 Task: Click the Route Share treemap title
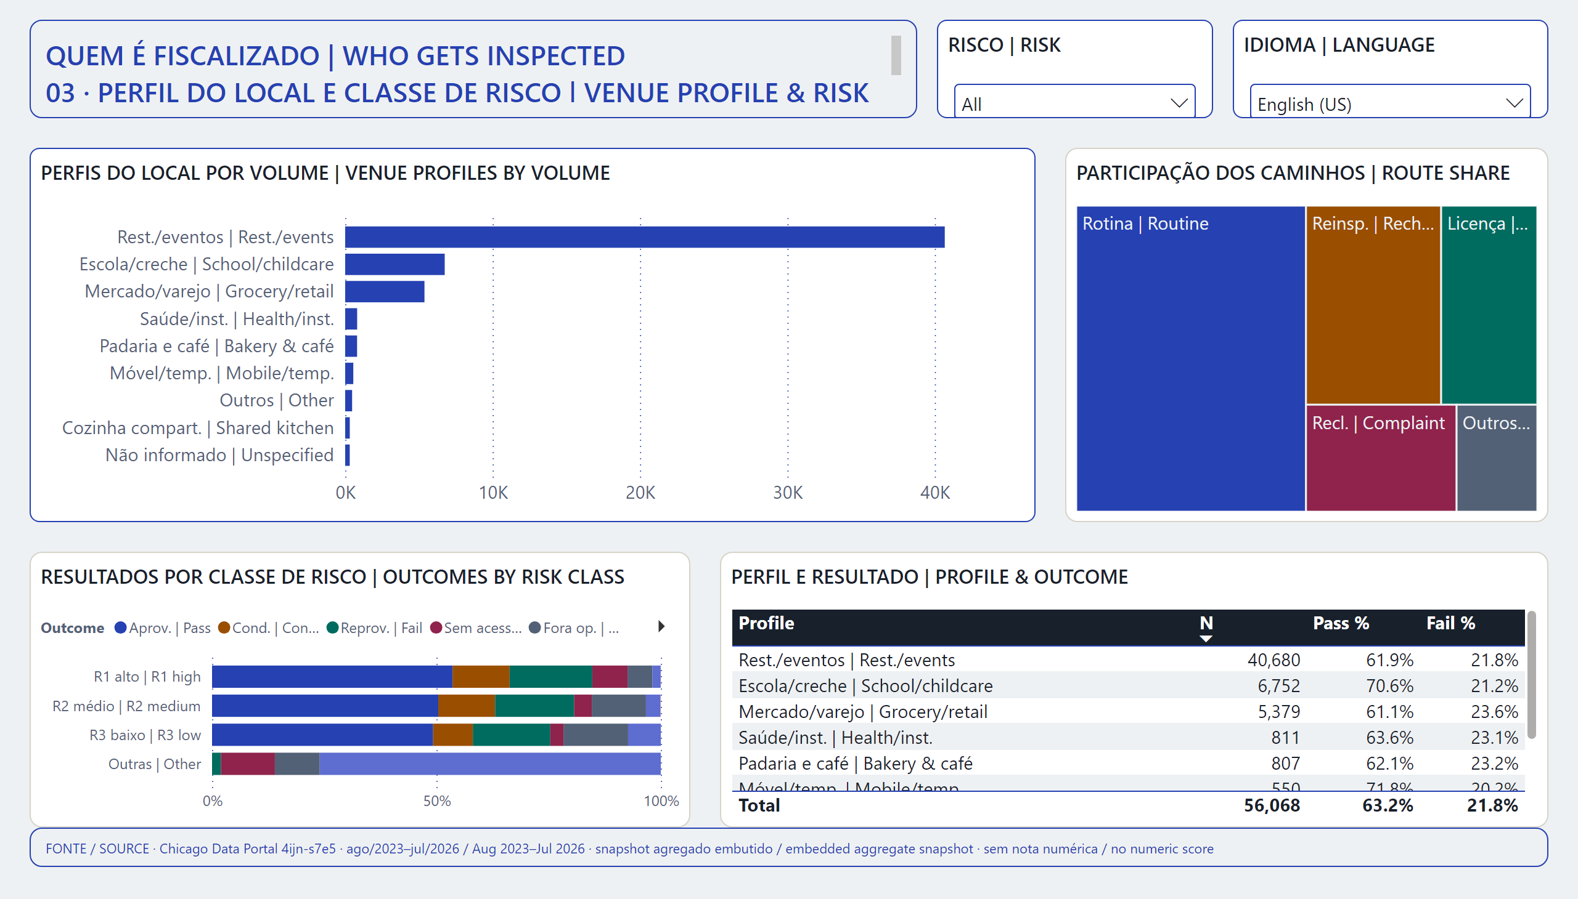1293,173
